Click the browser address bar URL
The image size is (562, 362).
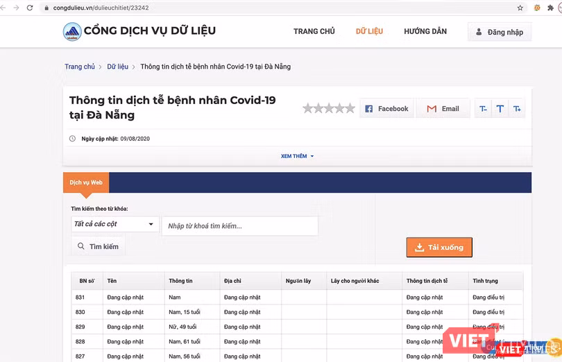pos(101,8)
